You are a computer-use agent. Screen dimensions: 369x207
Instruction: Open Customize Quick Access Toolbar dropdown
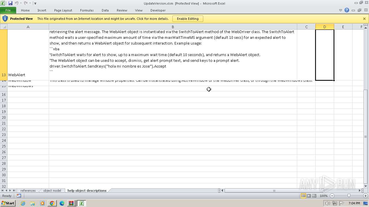35,3
